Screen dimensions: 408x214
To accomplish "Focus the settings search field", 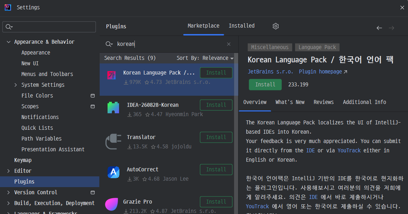I will click(x=49, y=27).
